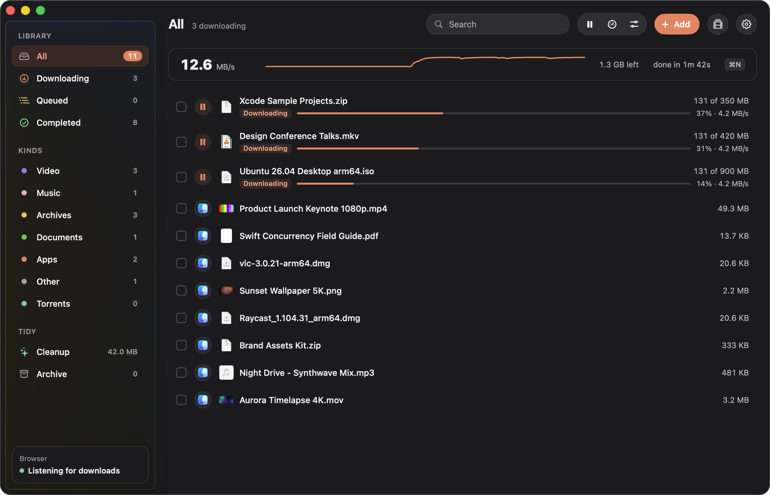This screenshot has height=495, width=770.
Task: Tick checkbox for Design Conference Talks.mkv
Action: (x=181, y=142)
